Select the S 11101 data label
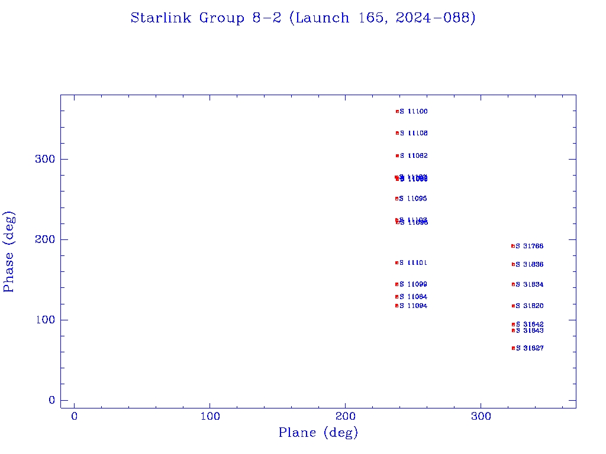The image size is (606, 454). click(x=413, y=263)
